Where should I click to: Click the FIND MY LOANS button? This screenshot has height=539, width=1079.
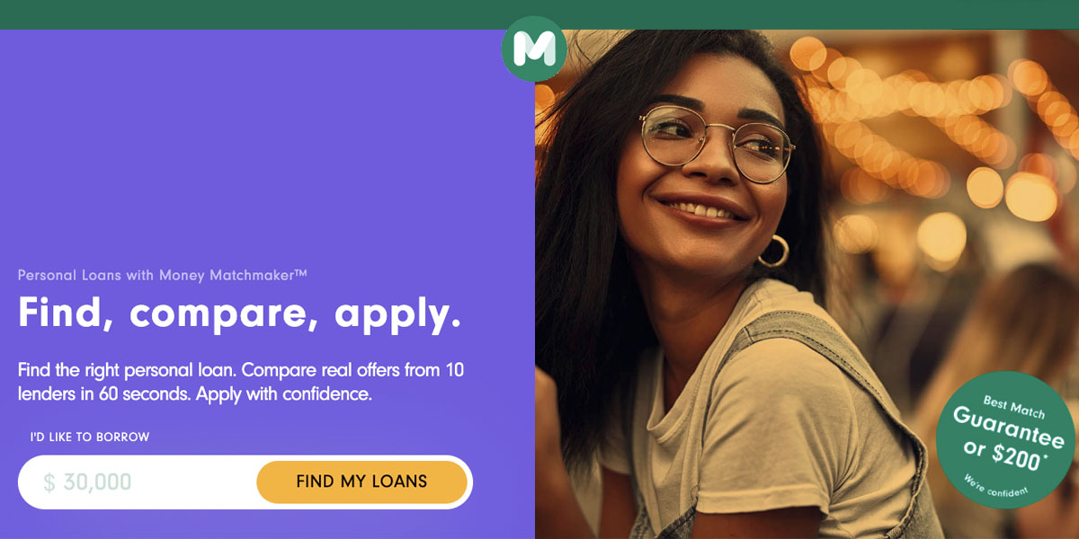361,482
